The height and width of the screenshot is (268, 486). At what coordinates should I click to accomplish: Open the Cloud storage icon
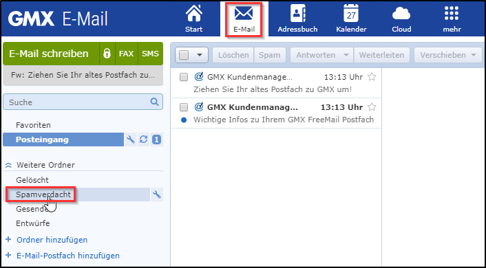(401, 19)
